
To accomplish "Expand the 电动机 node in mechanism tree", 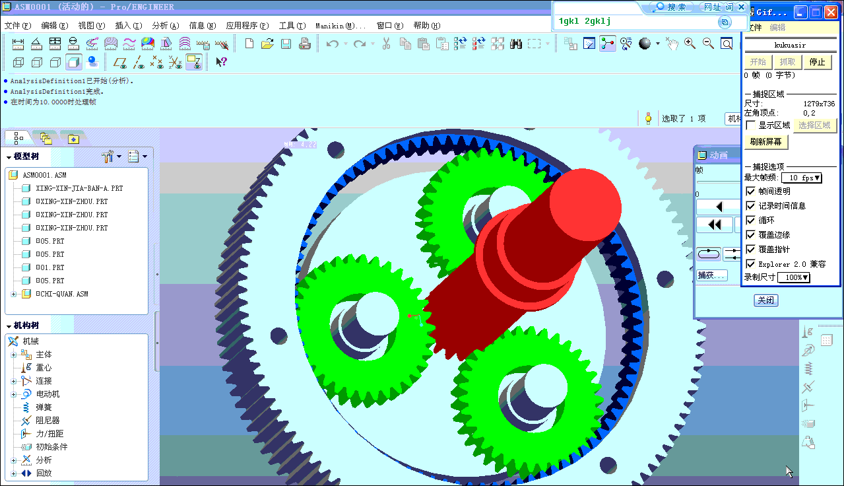I will point(14,394).
